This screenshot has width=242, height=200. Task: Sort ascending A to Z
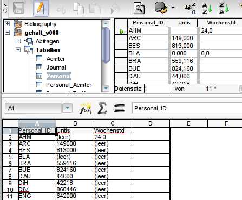point(207,8)
